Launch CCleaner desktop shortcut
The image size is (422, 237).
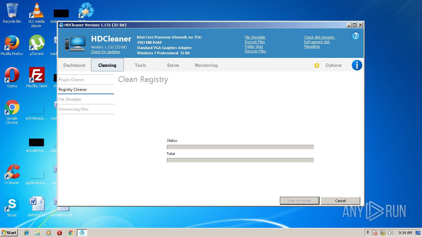[x=12, y=174]
